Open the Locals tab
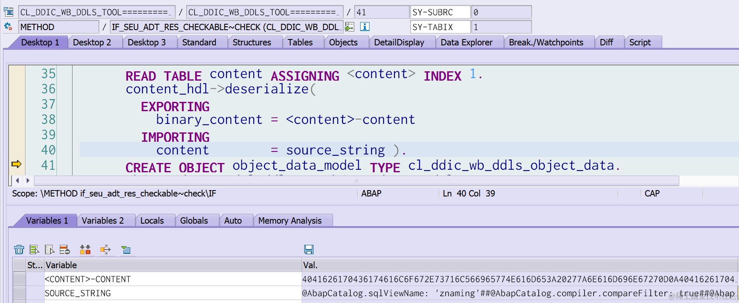 (152, 221)
